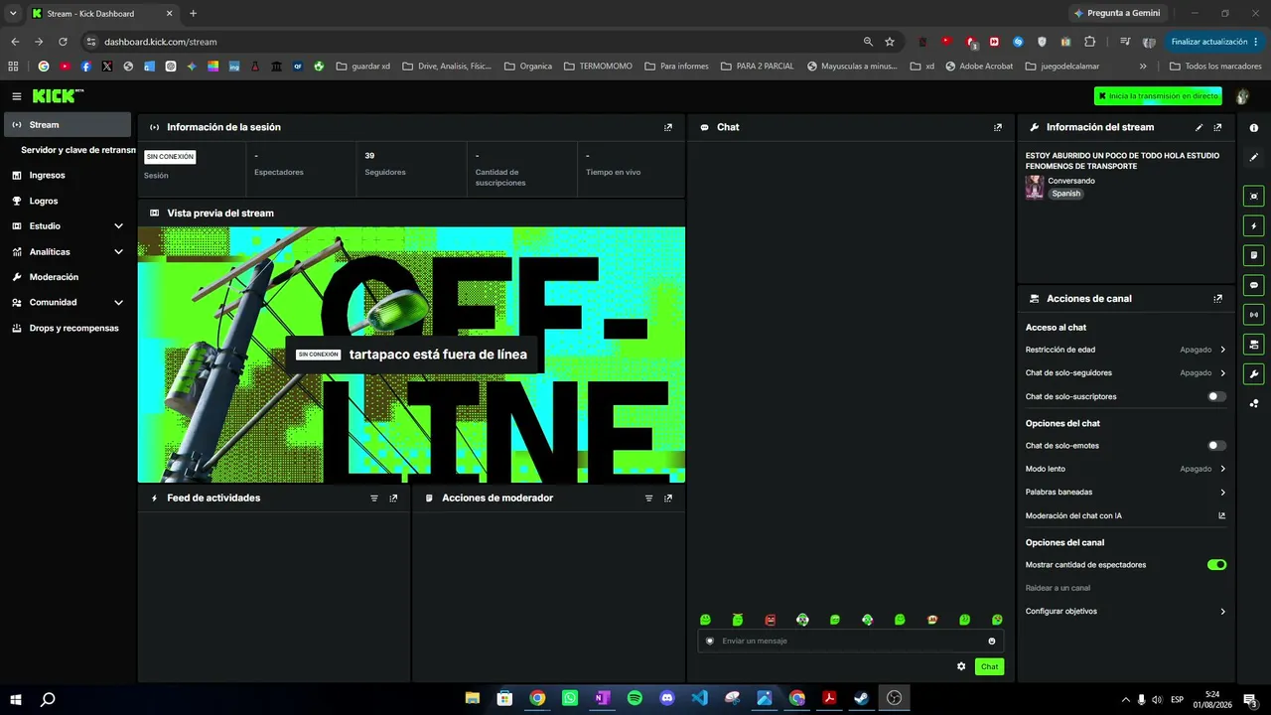Viewport: 1271px width, 715px height.
Task: Pop out the Acciones de moderador panel
Action: coord(668,498)
